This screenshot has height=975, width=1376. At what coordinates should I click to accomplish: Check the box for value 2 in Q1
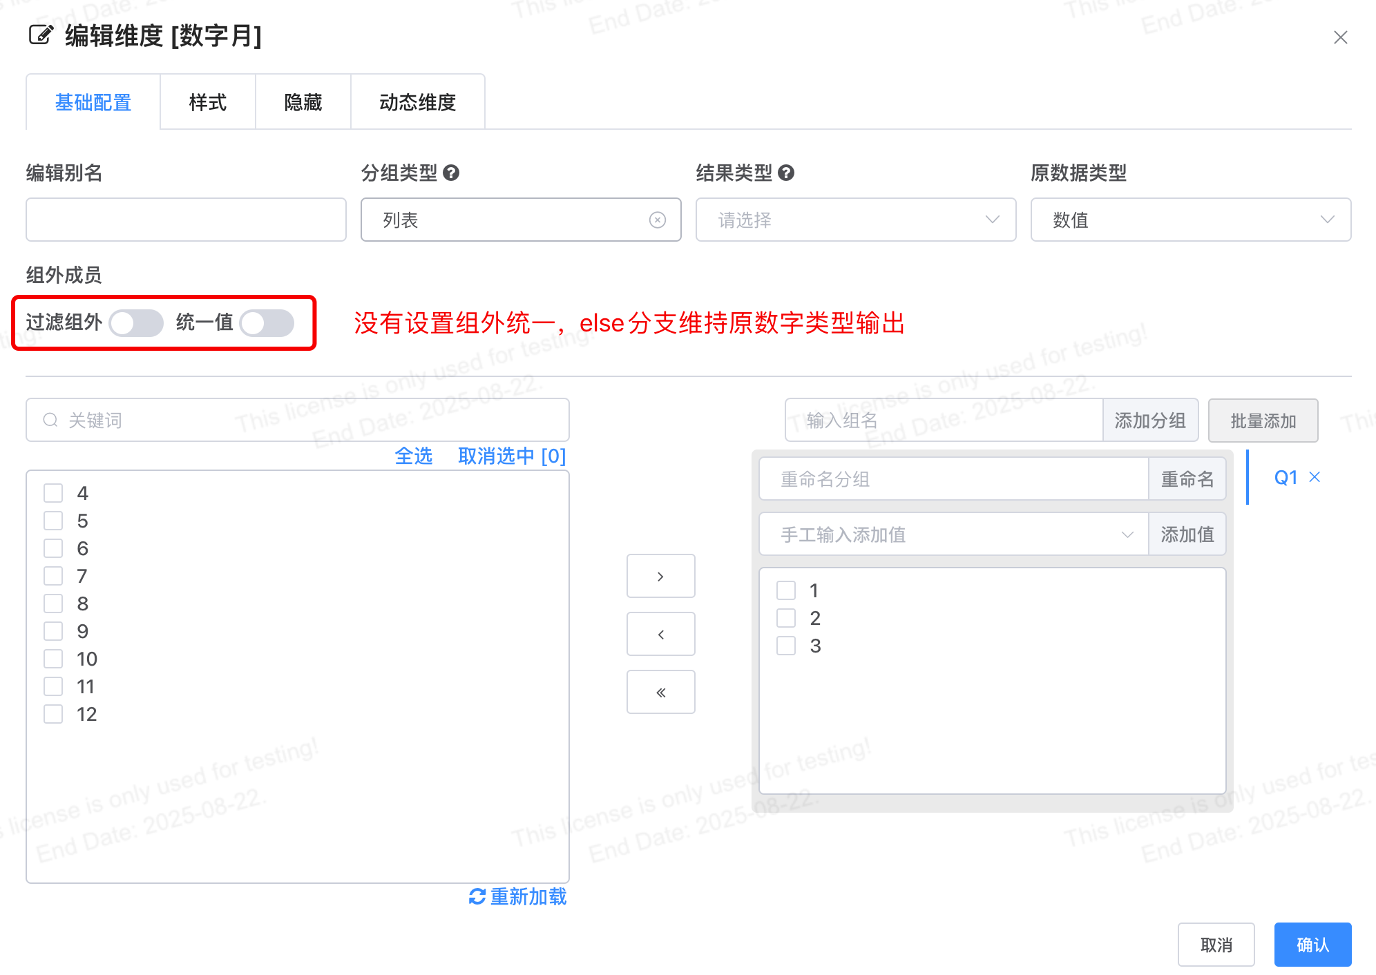point(786,618)
